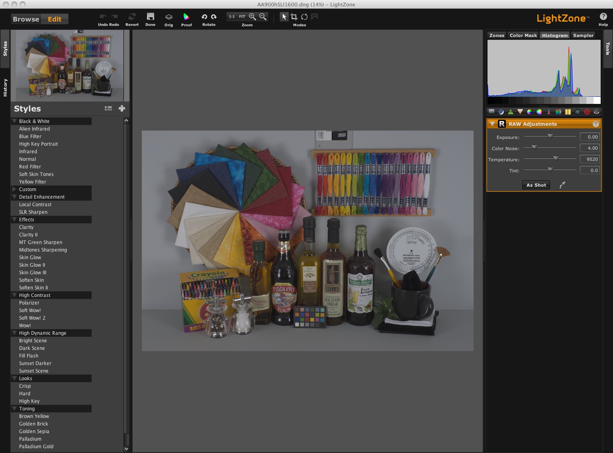The width and height of the screenshot is (613, 453).
Task: Switch to the Color Mask tab
Action: (x=523, y=35)
